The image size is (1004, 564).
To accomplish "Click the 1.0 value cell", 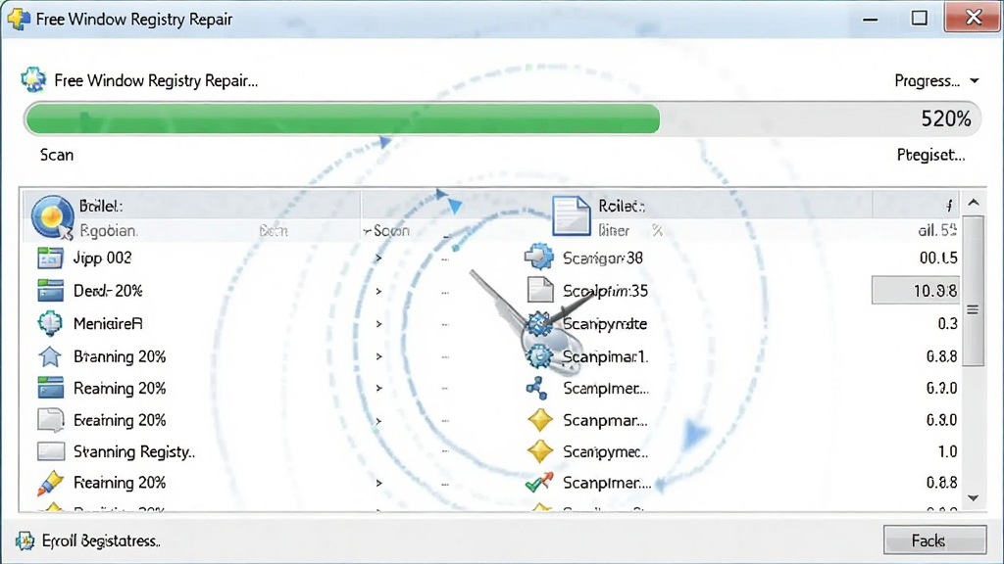I will click(x=948, y=452).
